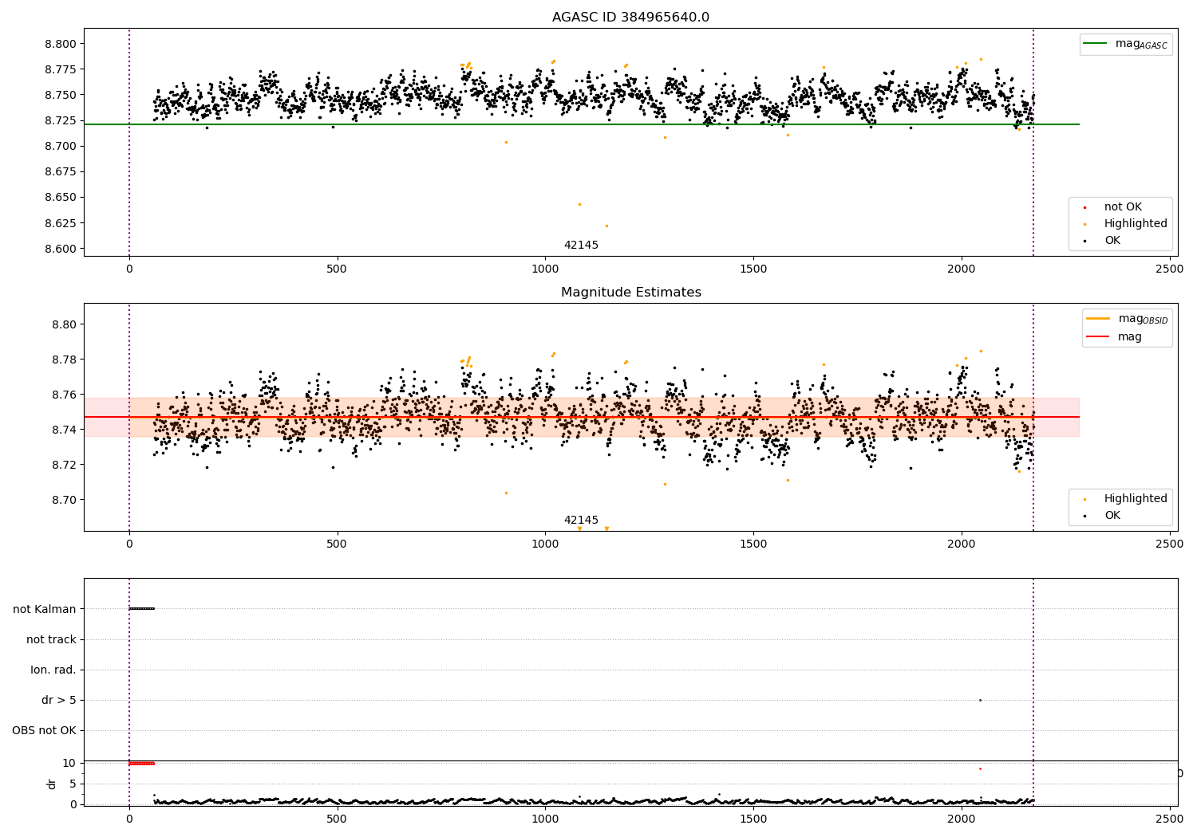Click 'Highlighted' legend entry in top plot
Viewport: 1197px width, 837px height.
[x=1135, y=224]
